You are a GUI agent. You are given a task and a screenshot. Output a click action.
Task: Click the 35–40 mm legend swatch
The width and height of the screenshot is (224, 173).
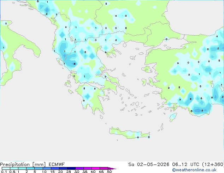click(87, 168)
